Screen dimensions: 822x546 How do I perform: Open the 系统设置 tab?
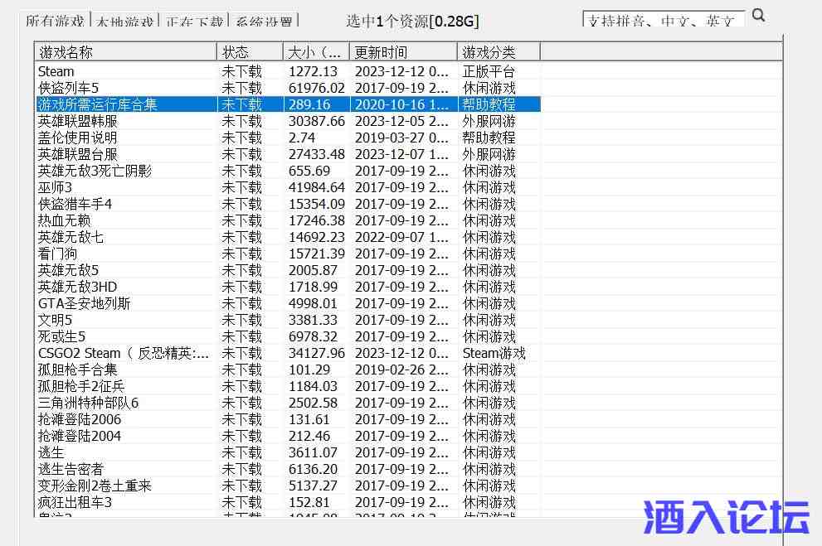264,21
